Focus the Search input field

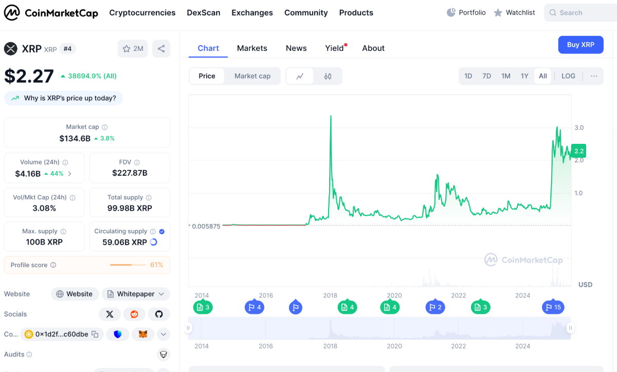(580, 12)
